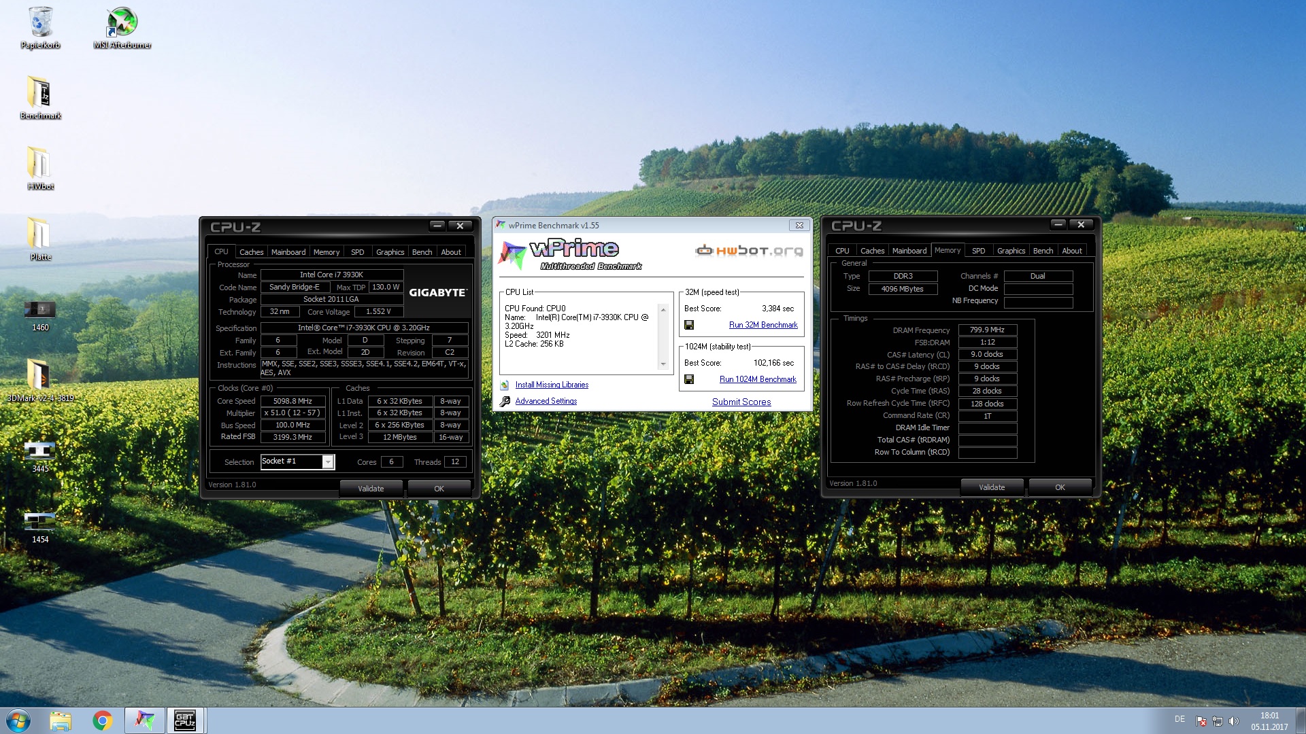Click OK in left CPU-Z window

coord(439,489)
